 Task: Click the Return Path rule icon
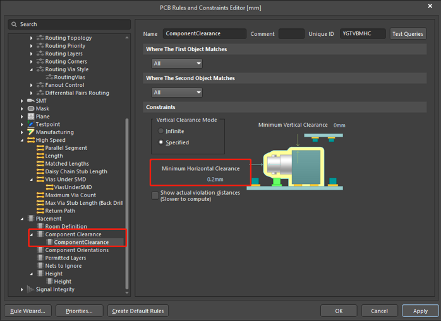(40, 210)
